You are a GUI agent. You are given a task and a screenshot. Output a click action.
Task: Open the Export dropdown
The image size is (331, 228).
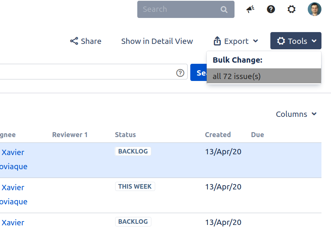(x=236, y=41)
